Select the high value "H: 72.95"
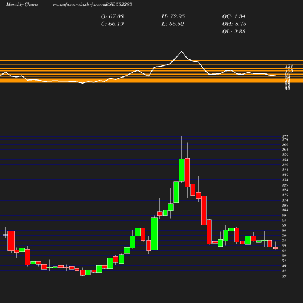 click(x=173, y=16)
